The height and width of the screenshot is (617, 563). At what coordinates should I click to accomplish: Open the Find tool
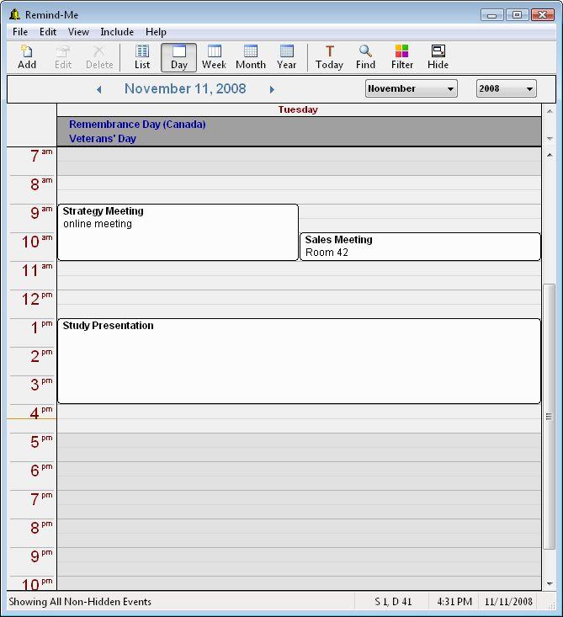pos(365,57)
